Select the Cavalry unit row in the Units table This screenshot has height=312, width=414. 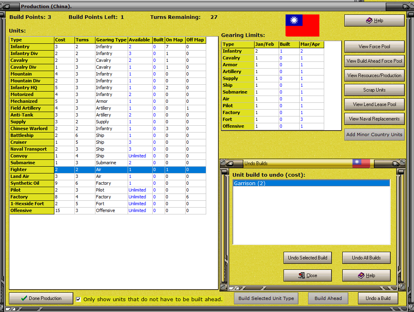click(108, 61)
